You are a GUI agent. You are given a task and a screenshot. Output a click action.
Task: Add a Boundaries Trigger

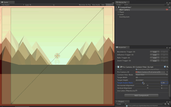tap(155, 52)
